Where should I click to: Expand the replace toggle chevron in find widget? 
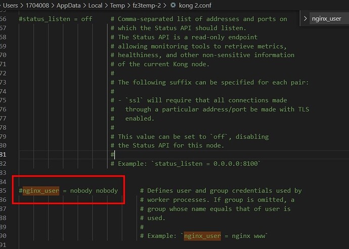point(305,19)
